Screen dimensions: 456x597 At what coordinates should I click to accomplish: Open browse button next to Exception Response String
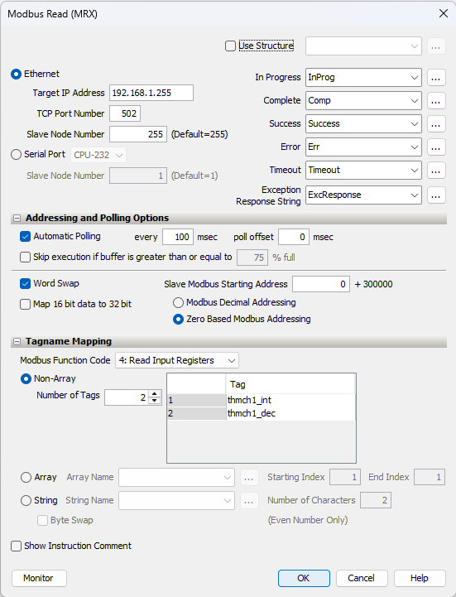click(x=436, y=195)
